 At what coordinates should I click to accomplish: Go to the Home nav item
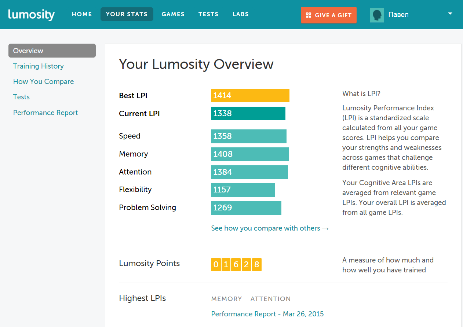[x=82, y=14]
